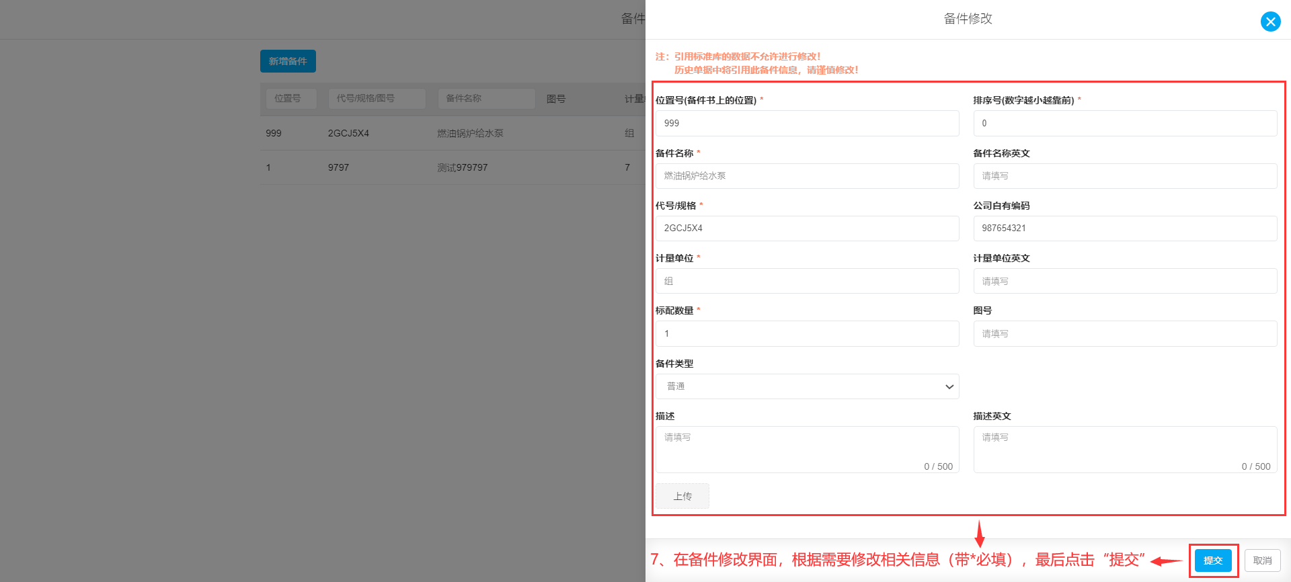Click the 公司自有编码 field containing 987654321
This screenshot has height=582, width=1291.
1125,228
